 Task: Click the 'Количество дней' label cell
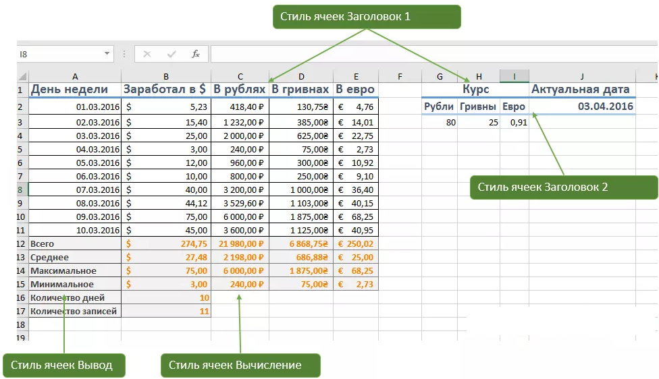click(x=75, y=297)
